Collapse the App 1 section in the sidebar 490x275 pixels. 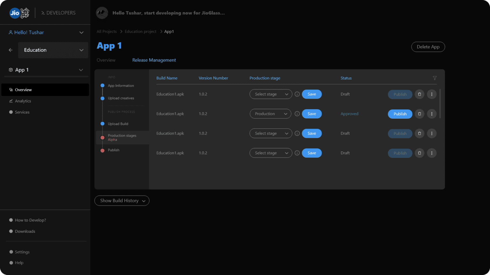[81, 70]
